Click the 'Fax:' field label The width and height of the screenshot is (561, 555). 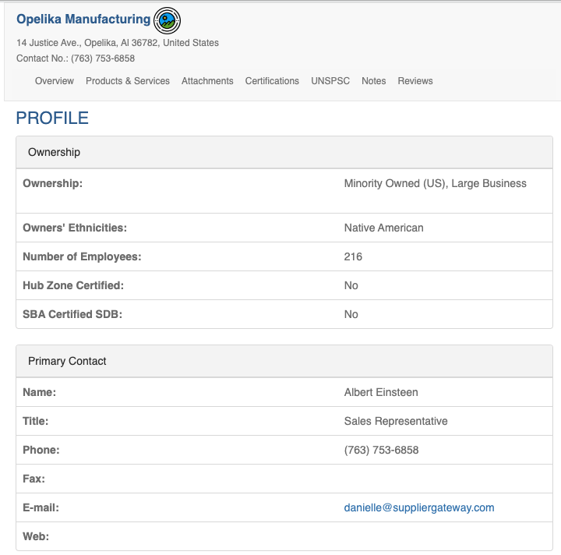pos(34,479)
